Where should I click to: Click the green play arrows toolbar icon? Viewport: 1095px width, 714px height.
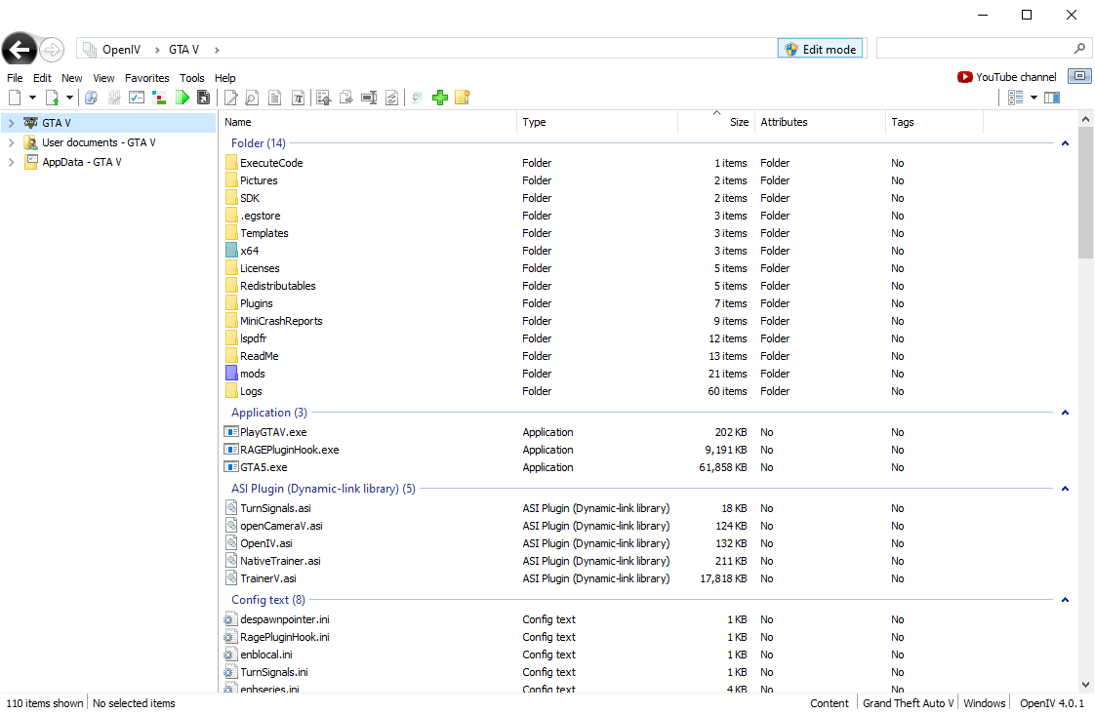pos(182,98)
